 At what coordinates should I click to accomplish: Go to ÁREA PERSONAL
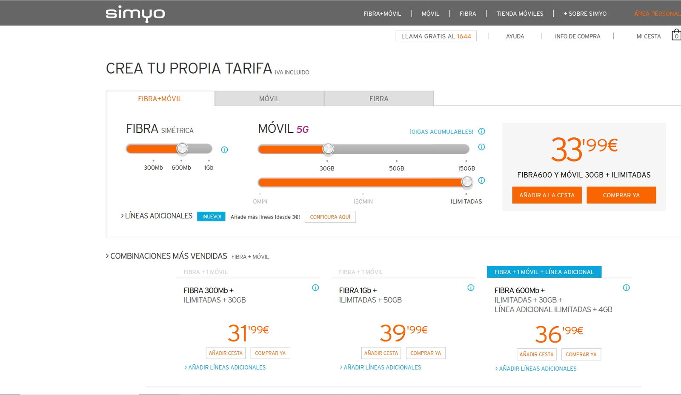point(657,14)
